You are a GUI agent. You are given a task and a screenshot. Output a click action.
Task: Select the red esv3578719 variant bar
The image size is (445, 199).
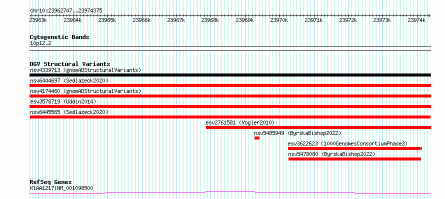(230, 106)
